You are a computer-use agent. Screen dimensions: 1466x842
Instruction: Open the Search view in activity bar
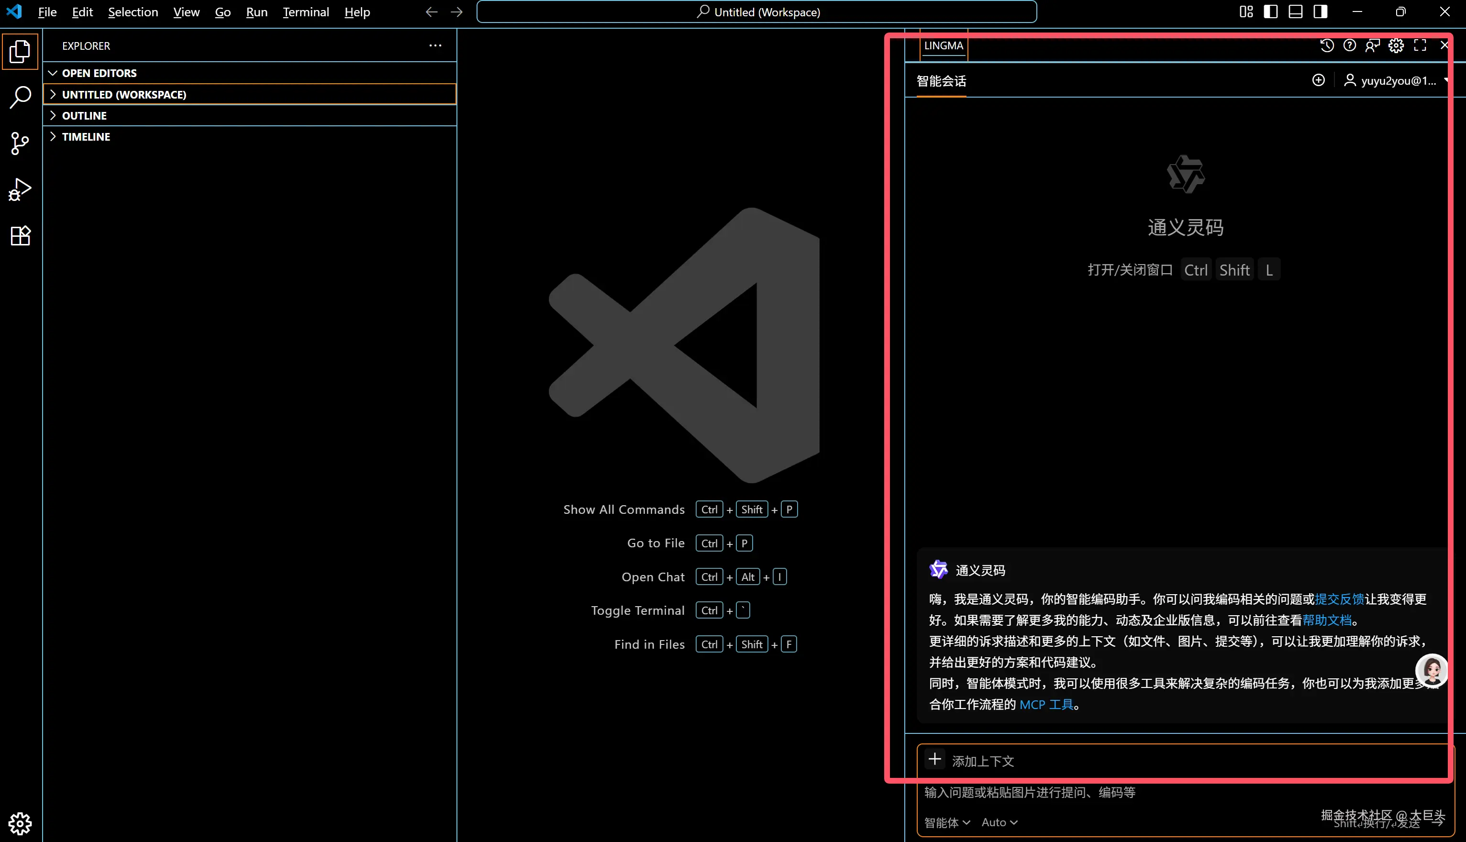click(x=20, y=97)
